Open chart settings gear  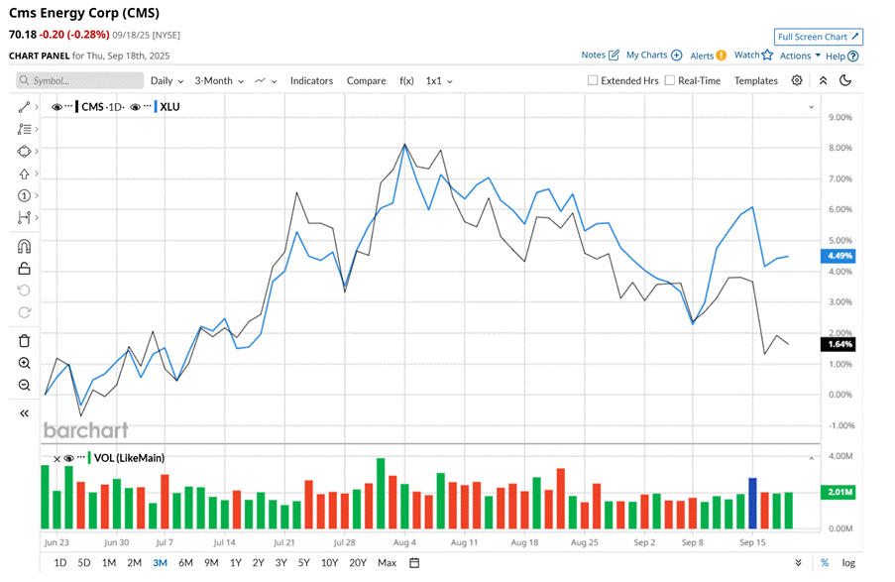click(x=797, y=80)
